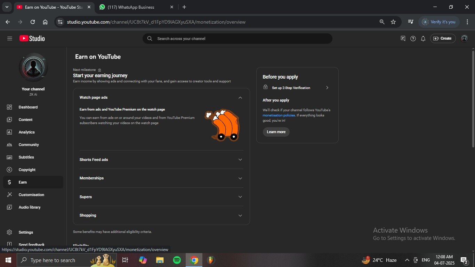
Task: Open Community in the sidebar
Action: [x=33, y=145]
